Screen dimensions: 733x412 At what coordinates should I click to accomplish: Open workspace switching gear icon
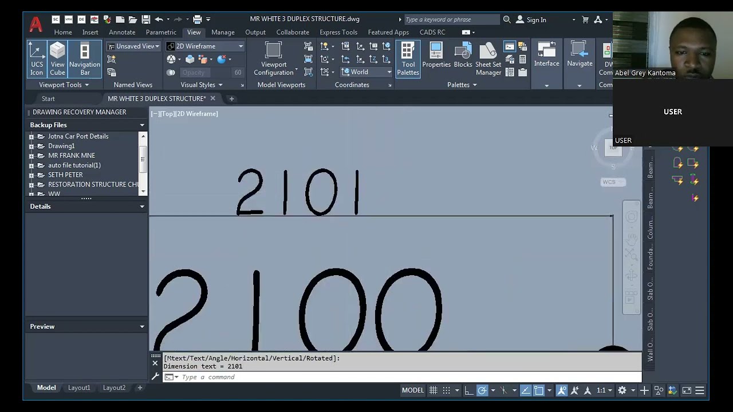[x=622, y=390]
